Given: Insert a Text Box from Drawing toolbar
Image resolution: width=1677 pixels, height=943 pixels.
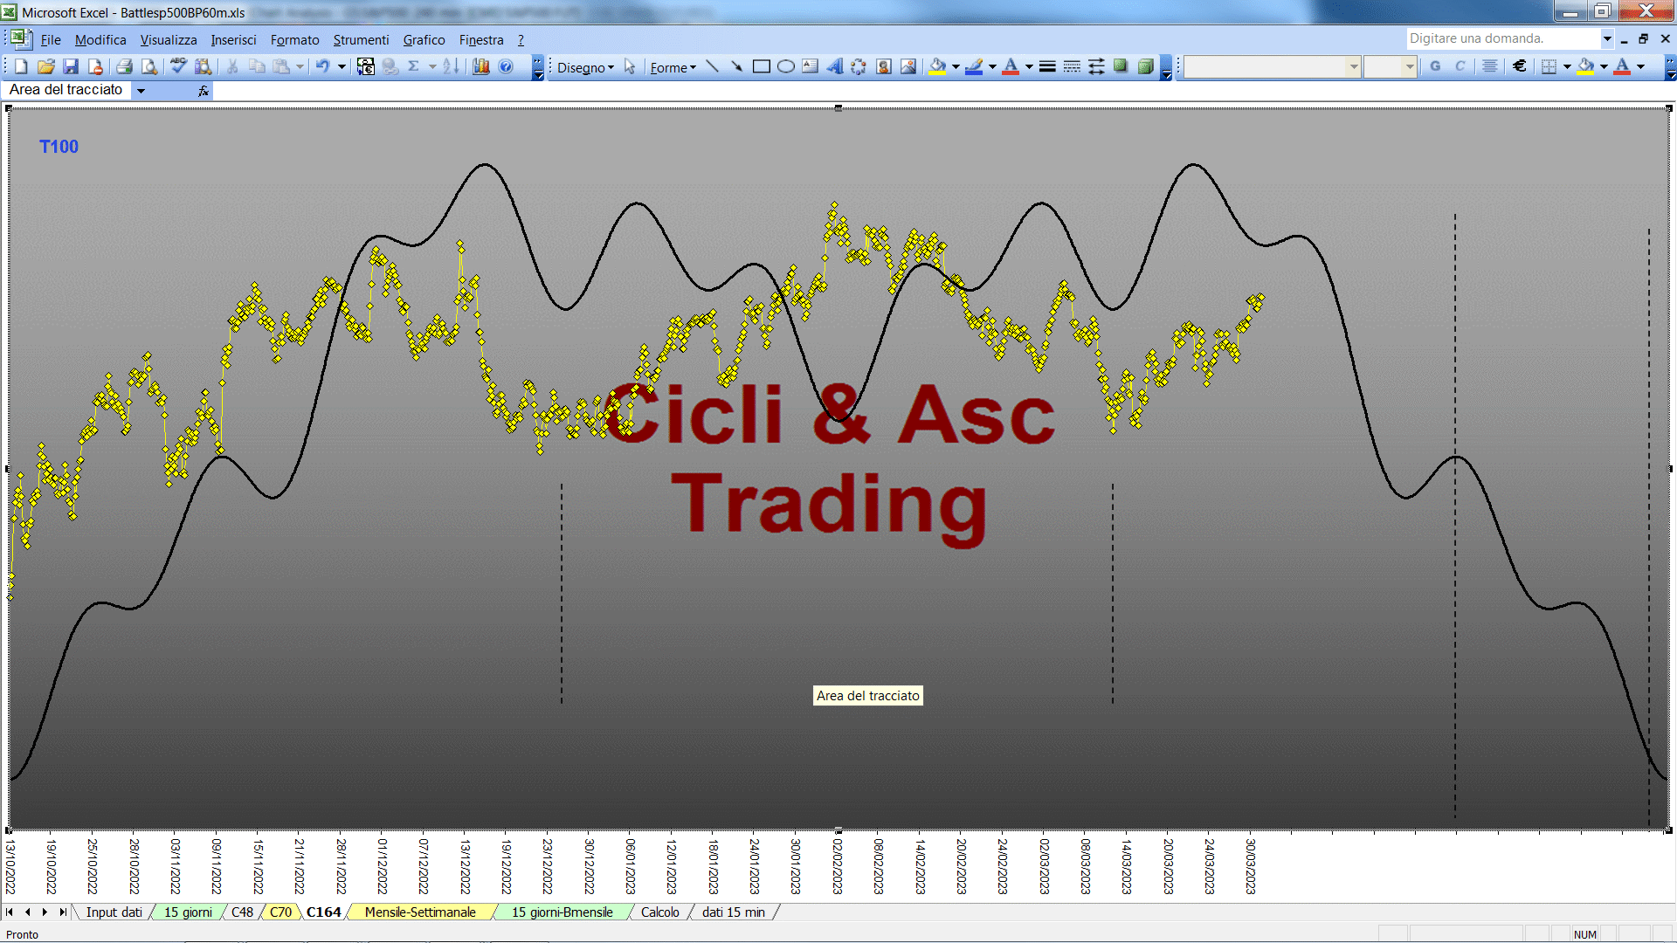Looking at the screenshot, I should [x=810, y=66].
